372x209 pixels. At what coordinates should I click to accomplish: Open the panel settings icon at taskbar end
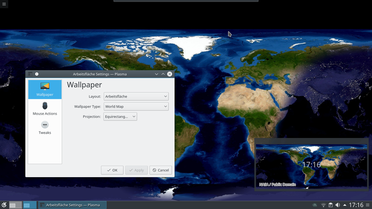[x=368, y=205]
